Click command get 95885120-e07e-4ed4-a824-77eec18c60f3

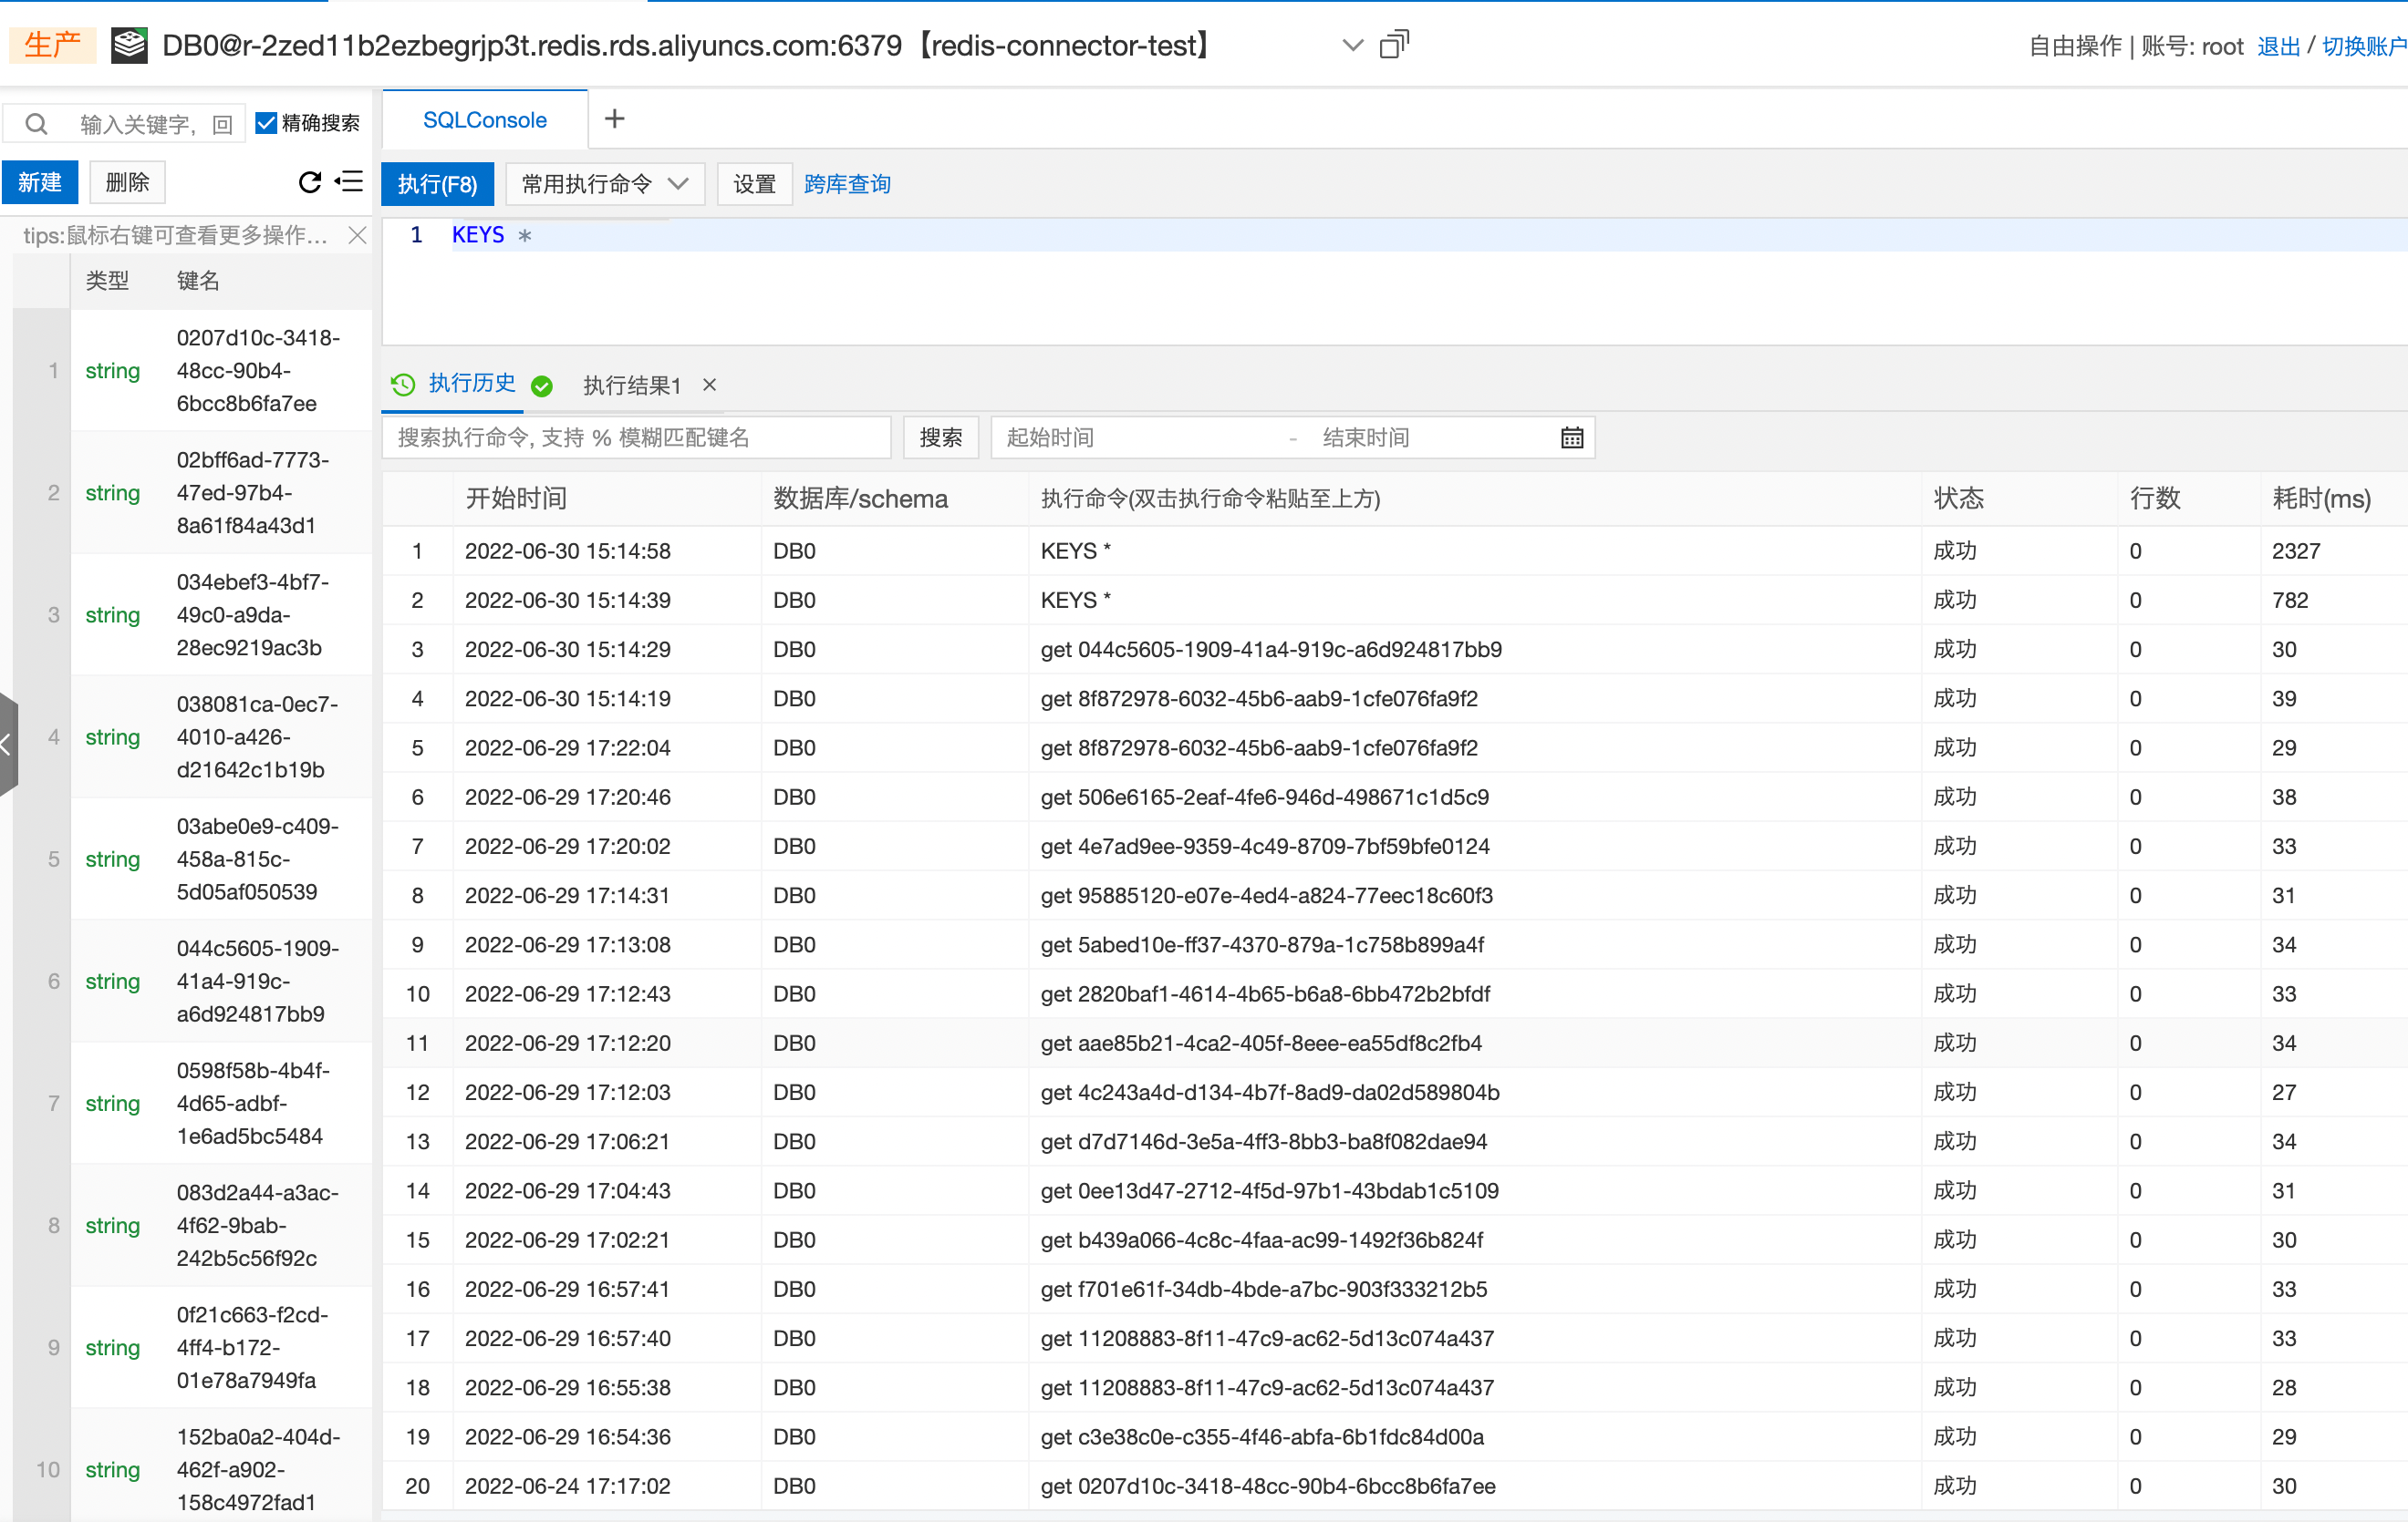[1266, 895]
